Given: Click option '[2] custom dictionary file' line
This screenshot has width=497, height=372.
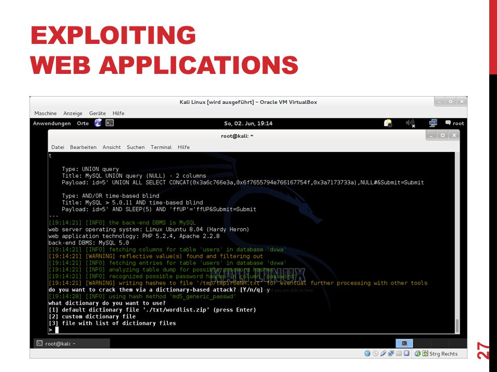Looking at the screenshot, I should click(x=92, y=316).
